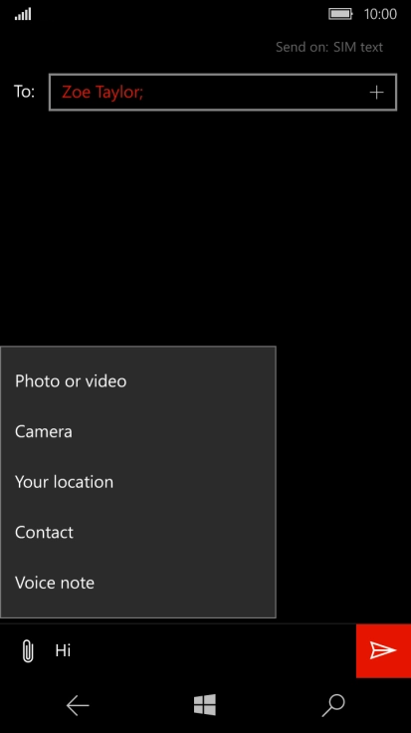Open Start via the Windows logo
The width and height of the screenshot is (411, 733).
[x=205, y=705]
